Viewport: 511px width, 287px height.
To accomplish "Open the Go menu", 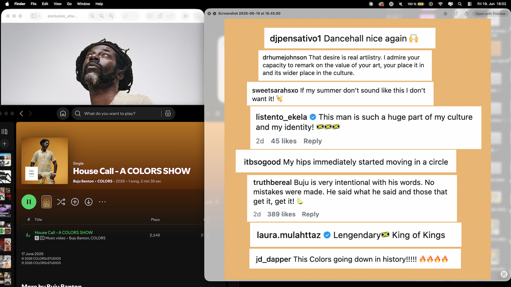I will tap(69, 4).
